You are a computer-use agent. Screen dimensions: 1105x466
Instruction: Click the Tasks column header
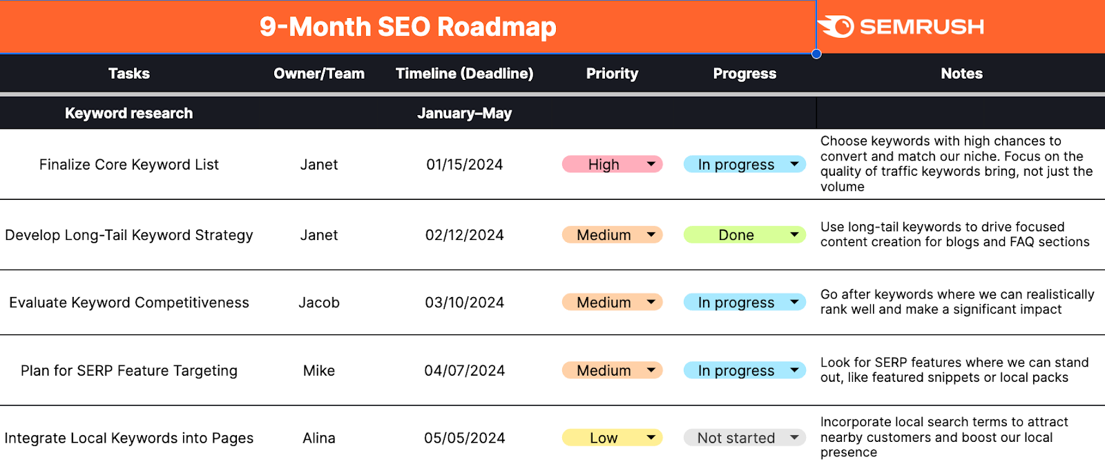click(128, 74)
